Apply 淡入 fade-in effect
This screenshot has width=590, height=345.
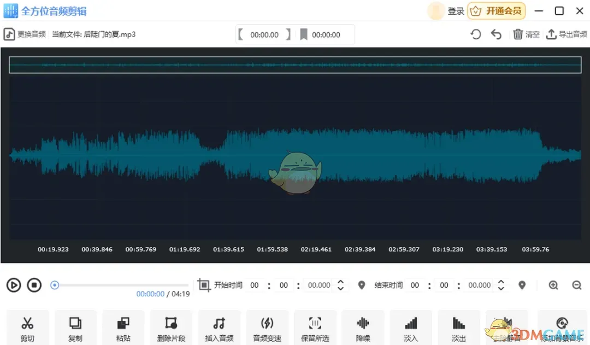click(x=411, y=328)
